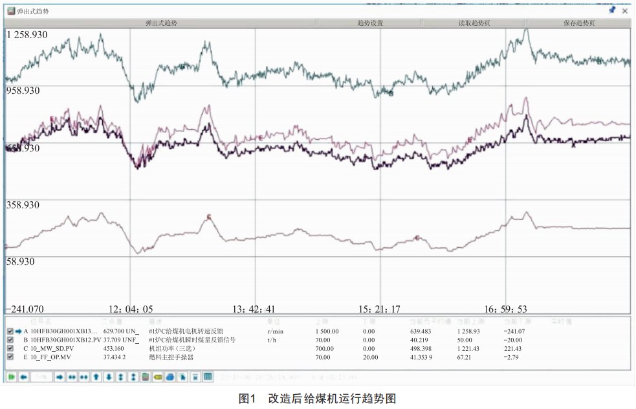Click the up arrow icon in toolbar
636x409 pixels.
point(96,376)
